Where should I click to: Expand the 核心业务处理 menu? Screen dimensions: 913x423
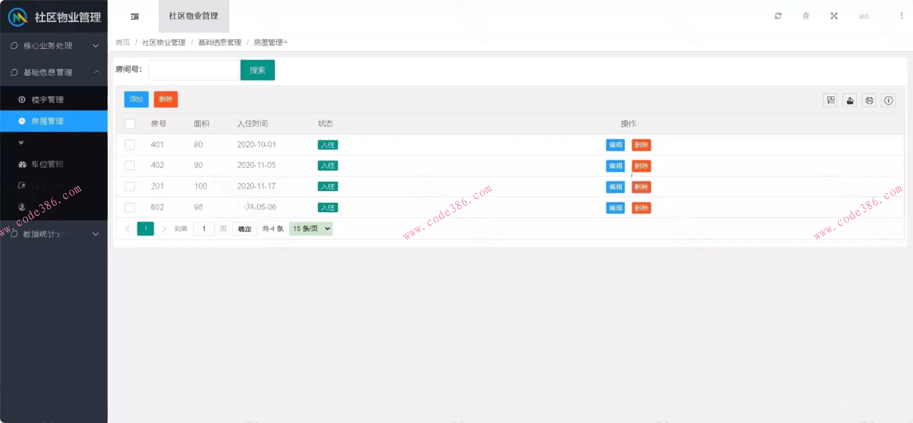[x=54, y=46]
